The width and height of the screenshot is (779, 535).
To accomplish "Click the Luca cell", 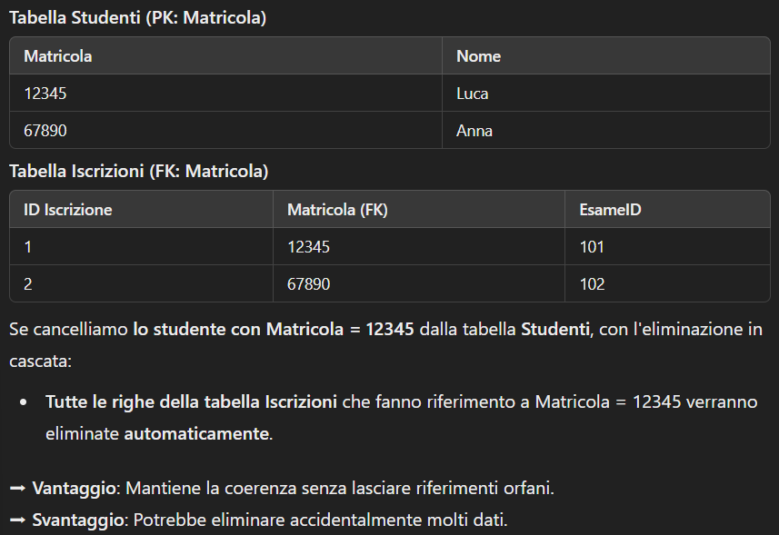I will click(473, 94).
